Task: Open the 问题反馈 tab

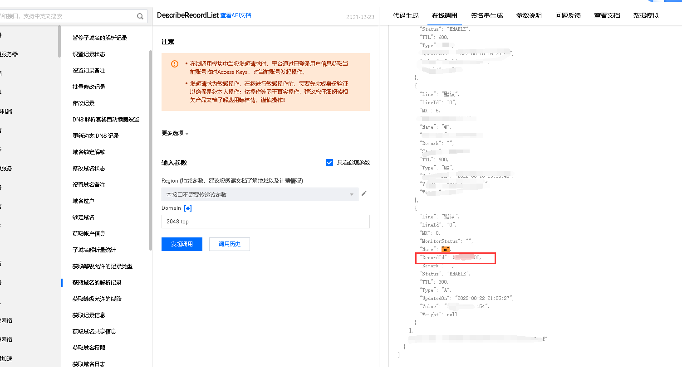Action: click(x=568, y=15)
